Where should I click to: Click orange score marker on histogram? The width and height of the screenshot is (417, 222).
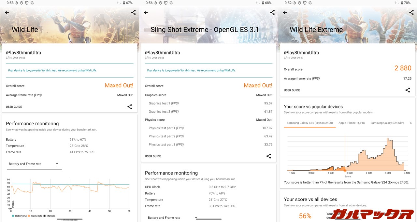point(345,170)
